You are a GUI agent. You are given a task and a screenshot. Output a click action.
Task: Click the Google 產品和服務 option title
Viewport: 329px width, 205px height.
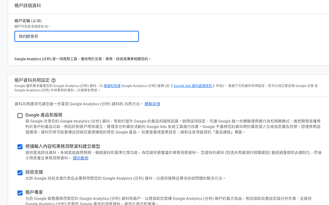click(x=44, y=115)
